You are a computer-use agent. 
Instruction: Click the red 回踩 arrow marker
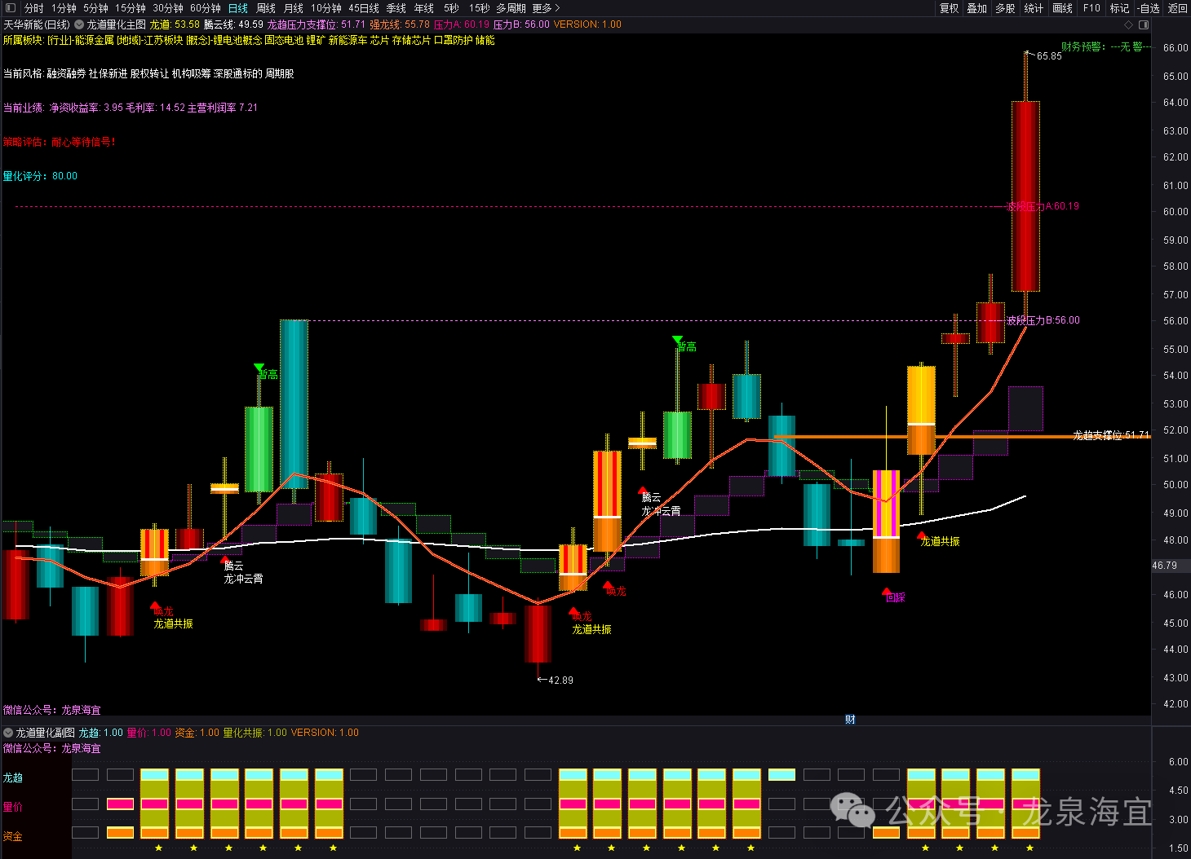tap(887, 592)
